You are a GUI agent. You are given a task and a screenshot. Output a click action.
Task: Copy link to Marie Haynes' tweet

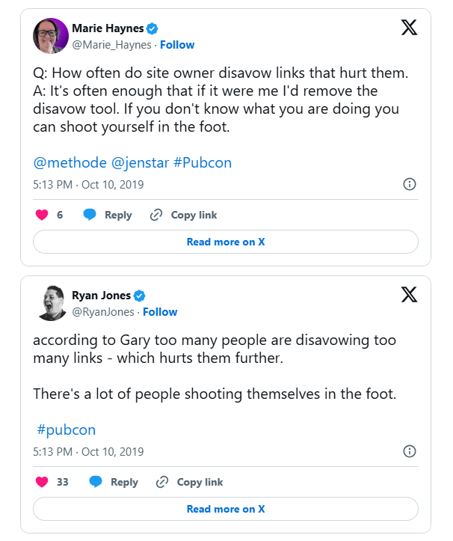[184, 215]
